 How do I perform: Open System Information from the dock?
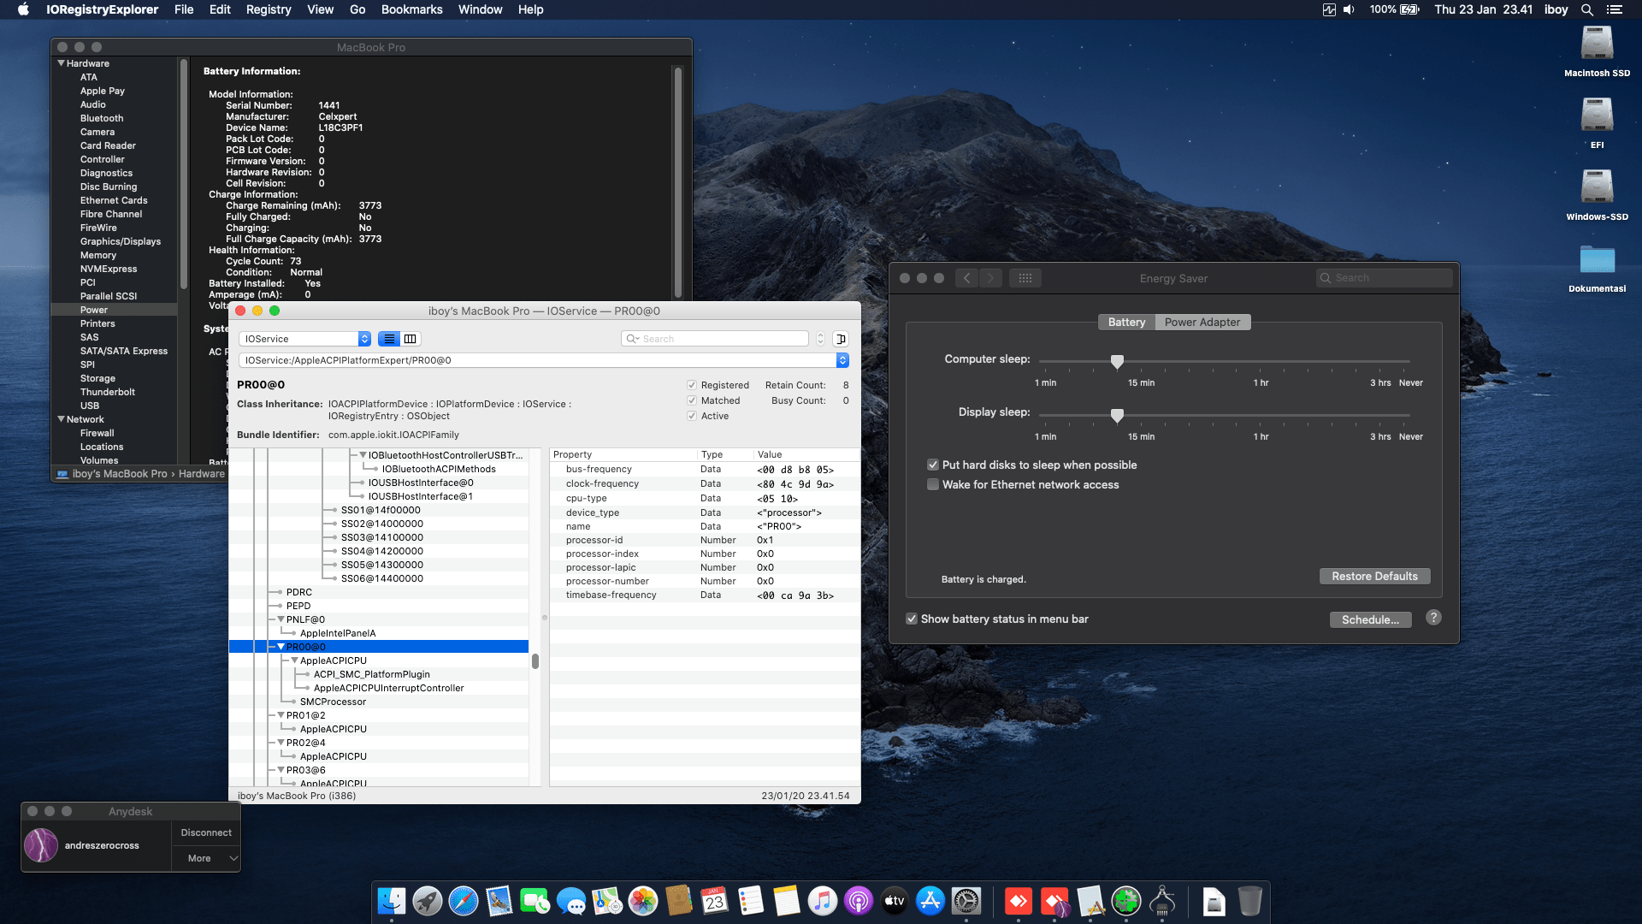[x=1162, y=901]
